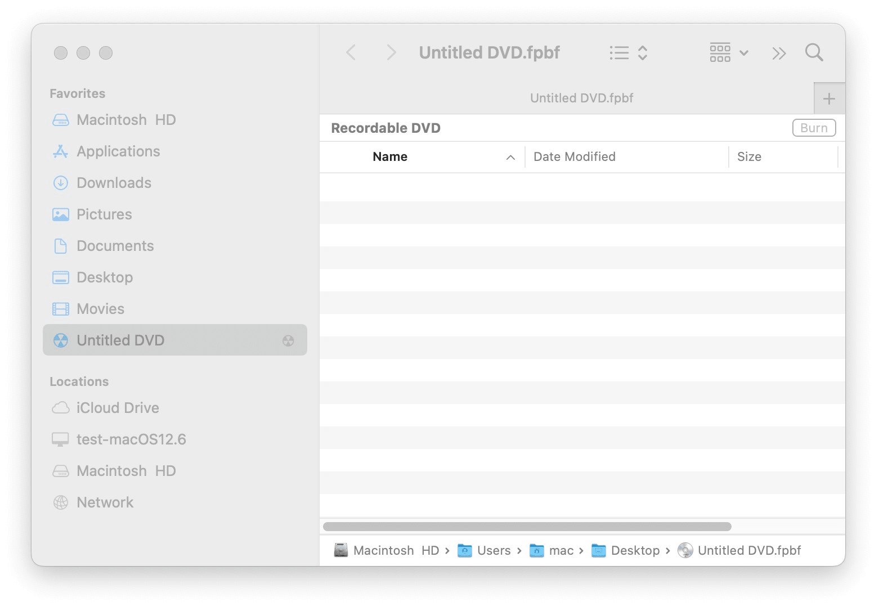Open Downloads folder in Favorites
The image size is (879, 611).
(x=114, y=183)
